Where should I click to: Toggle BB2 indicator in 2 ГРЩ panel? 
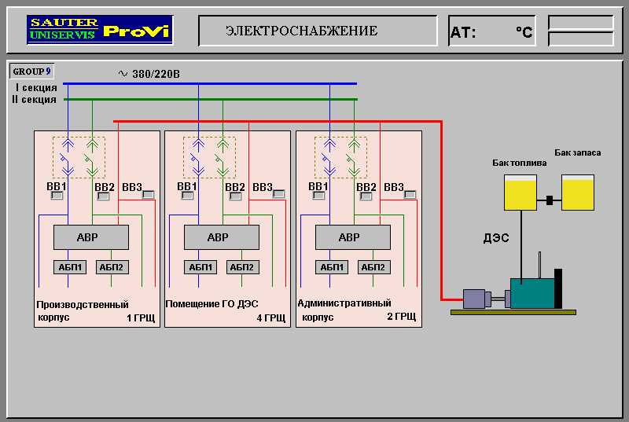366,196
